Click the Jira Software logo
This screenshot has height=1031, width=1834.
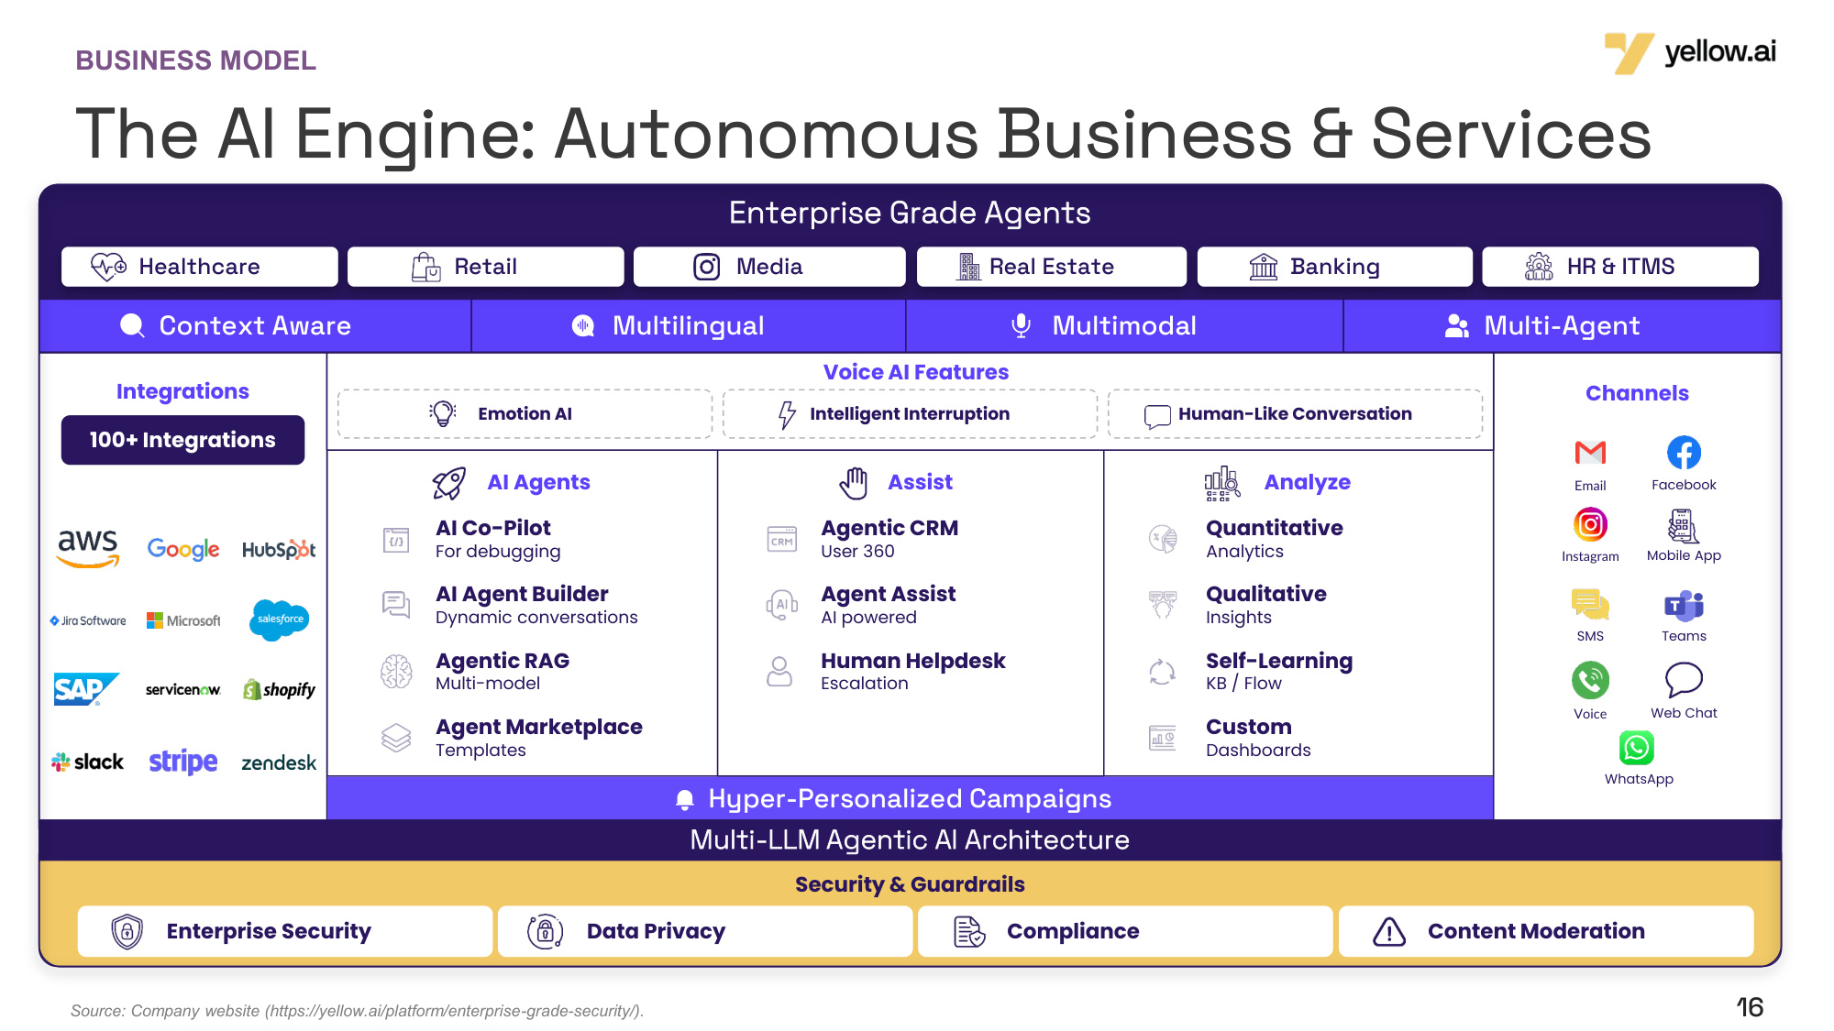(88, 620)
